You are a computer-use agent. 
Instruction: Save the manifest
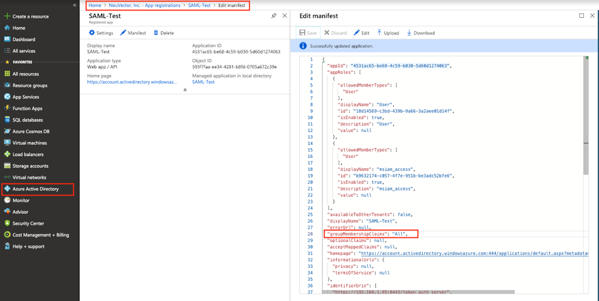pyautogui.click(x=308, y=33)
